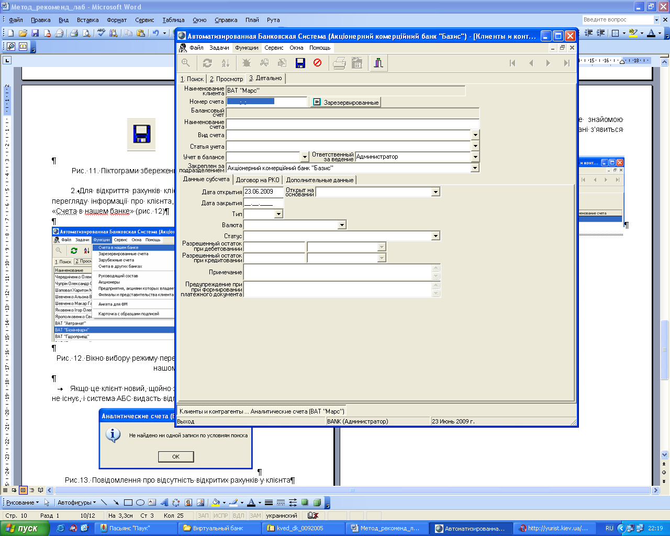Viewport: 670px width, 536px height.
Task: Click the Номер счета input field
Action: click(266, 102)
